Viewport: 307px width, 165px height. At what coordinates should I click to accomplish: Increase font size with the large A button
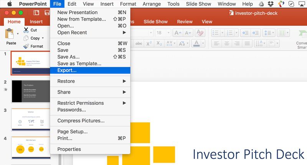pyautogui.click(x=178, y=33)
